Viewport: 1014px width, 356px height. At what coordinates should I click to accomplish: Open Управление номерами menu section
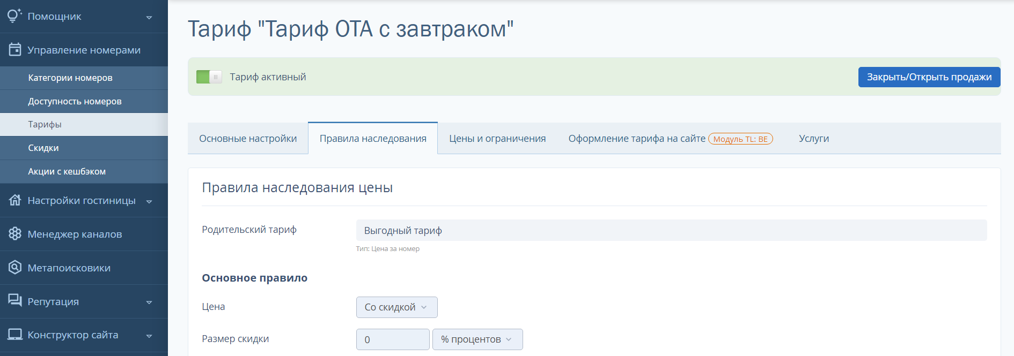pos(84,50)
